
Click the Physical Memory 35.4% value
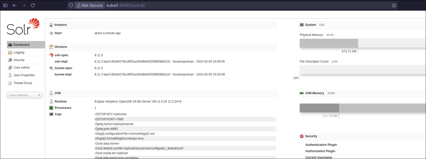(330, 35)
